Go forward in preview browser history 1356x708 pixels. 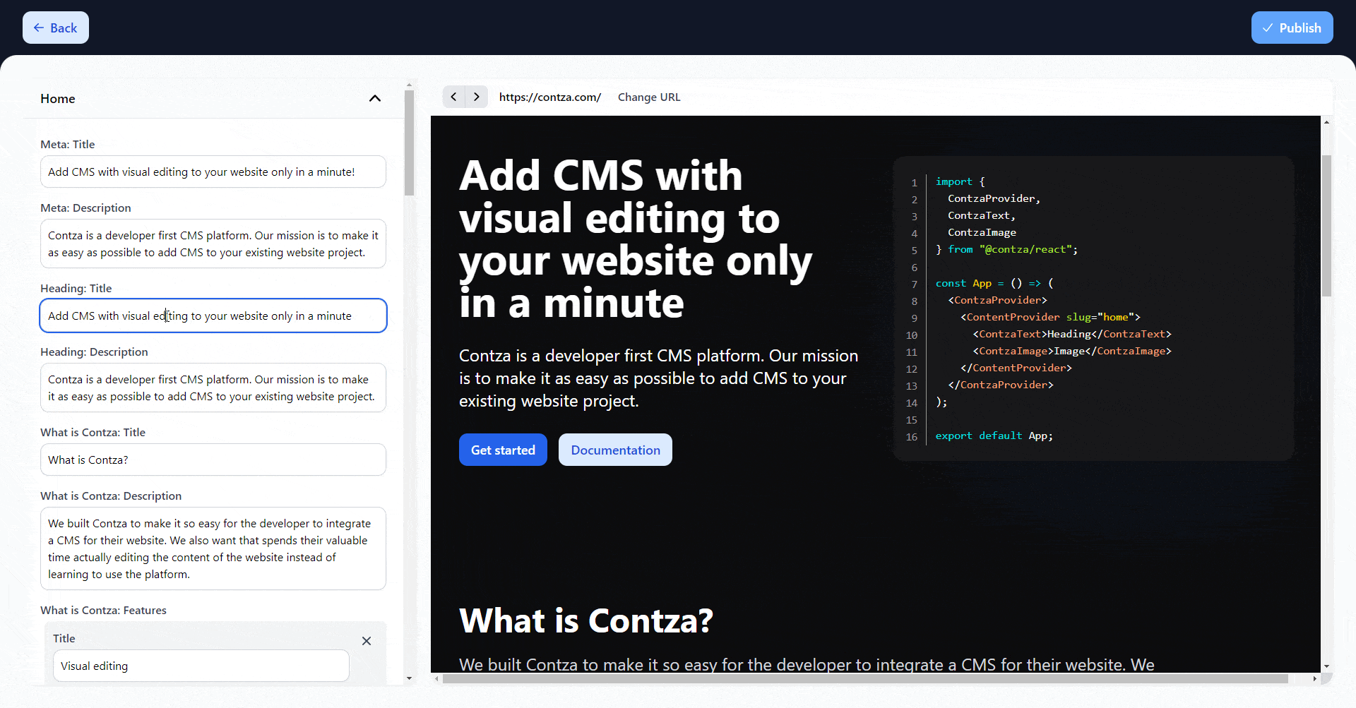tap(477, 97)
